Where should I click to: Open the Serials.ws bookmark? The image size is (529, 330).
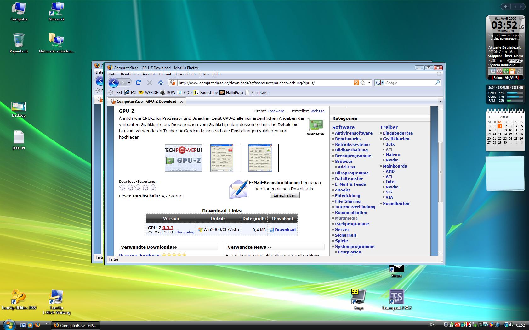coord(256,92)
